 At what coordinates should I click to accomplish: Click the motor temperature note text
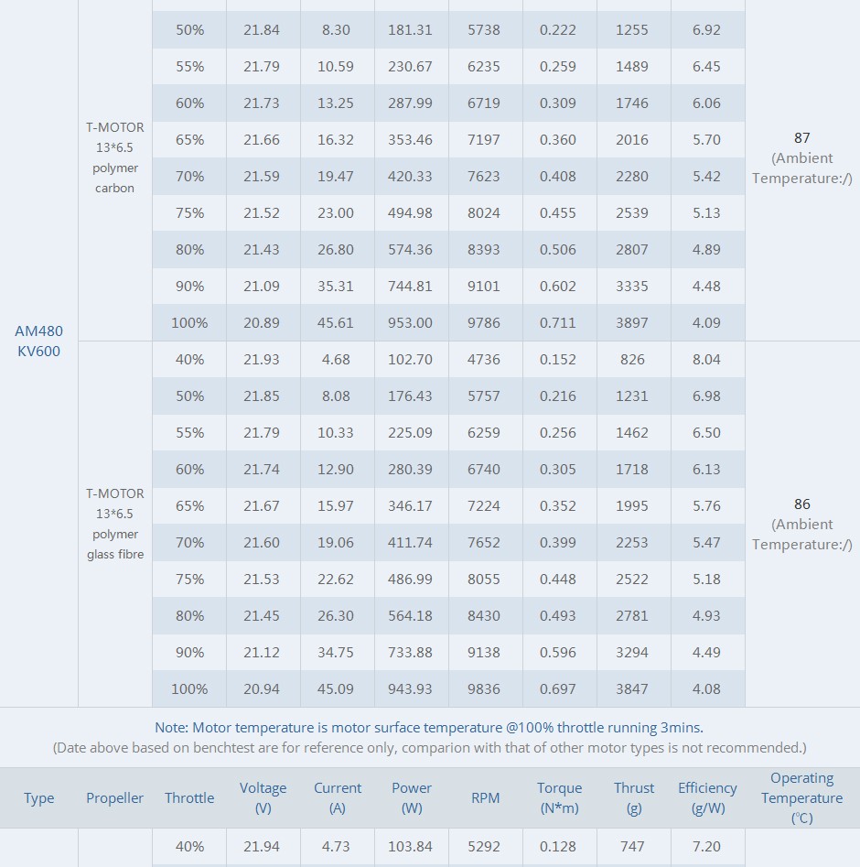(x=429, y=727)
